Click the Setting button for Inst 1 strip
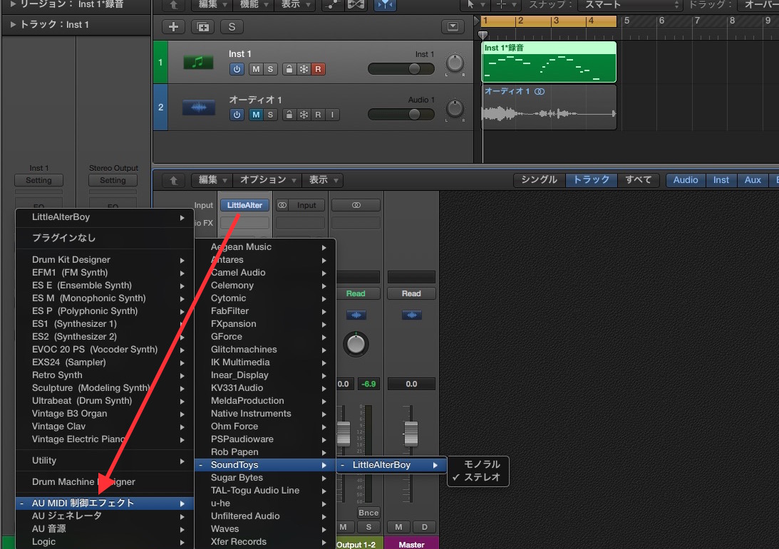 (x=38, y=180)
